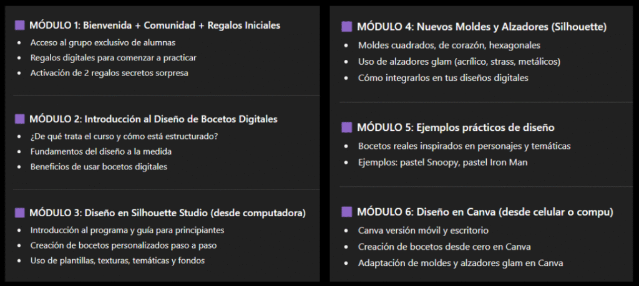This screenshot has height=286, width=639.
Task: Select "Activación de 2 regalos secretos sorpresa" item
Action: coord(109,73)
